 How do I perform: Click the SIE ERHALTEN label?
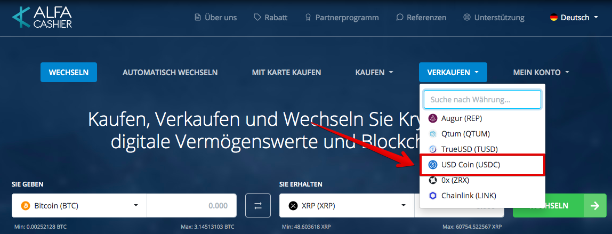click(x=301, y=184)
